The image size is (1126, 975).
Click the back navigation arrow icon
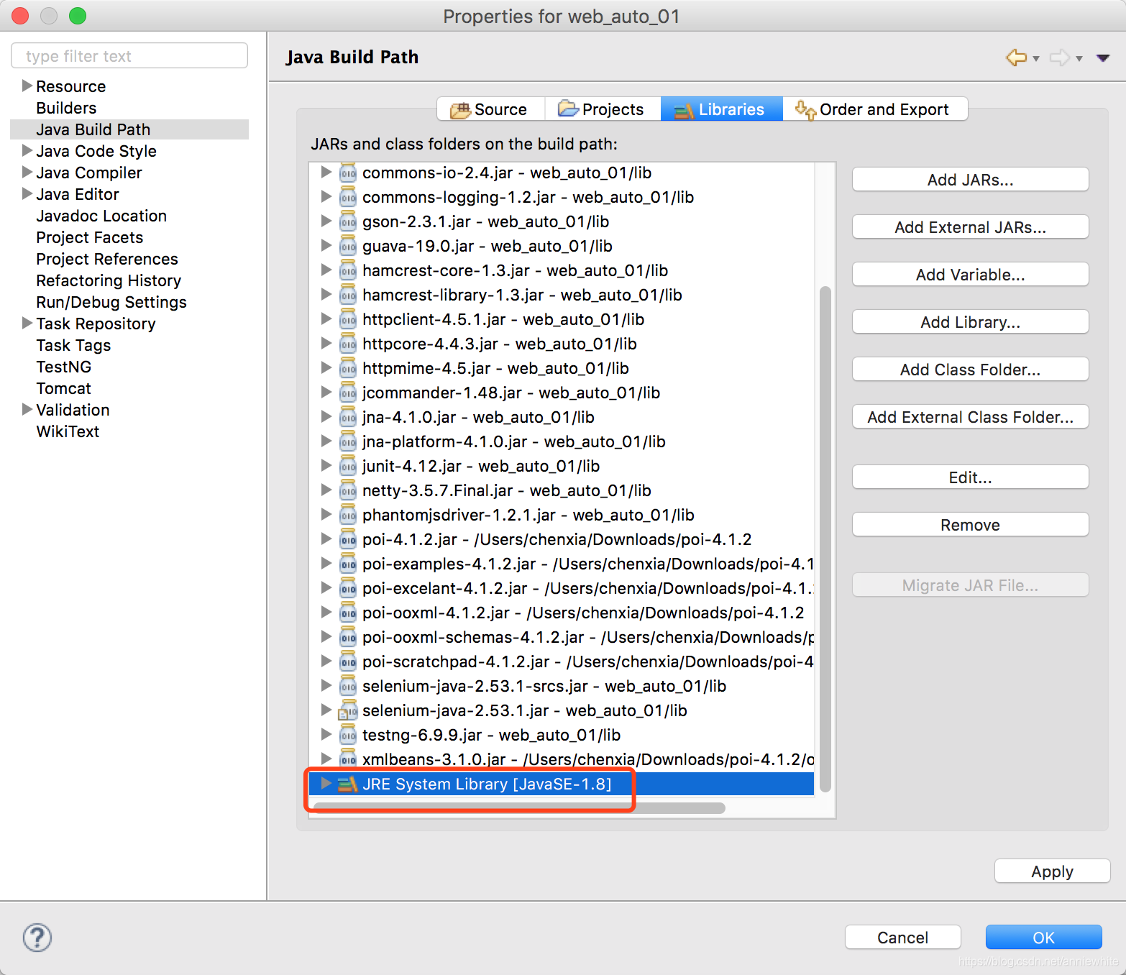pyautogui.click(x=1016, y=58)
